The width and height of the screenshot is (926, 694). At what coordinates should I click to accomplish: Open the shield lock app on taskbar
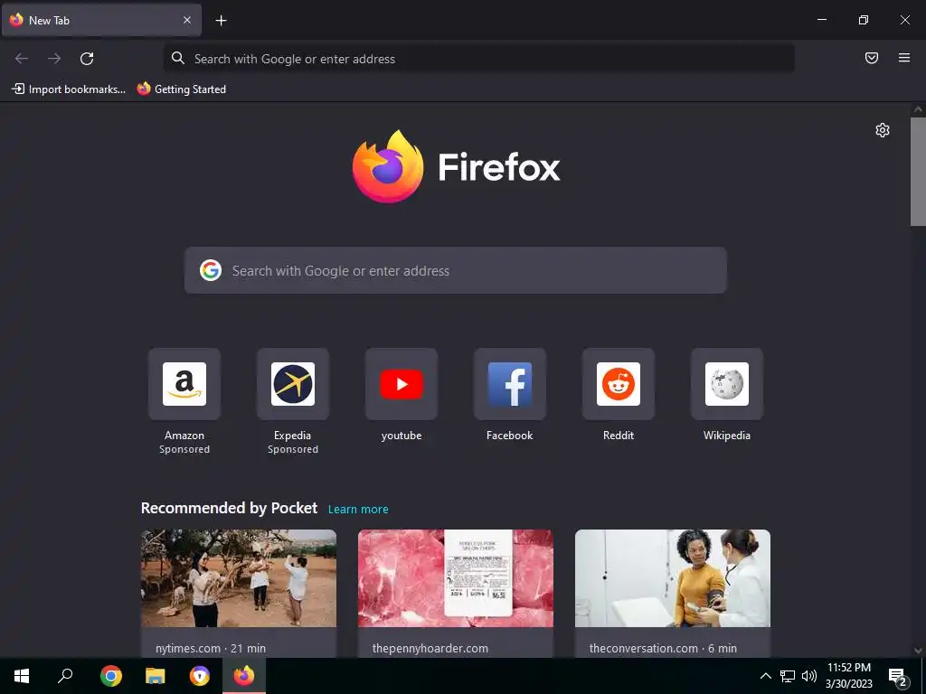(200, 676)
